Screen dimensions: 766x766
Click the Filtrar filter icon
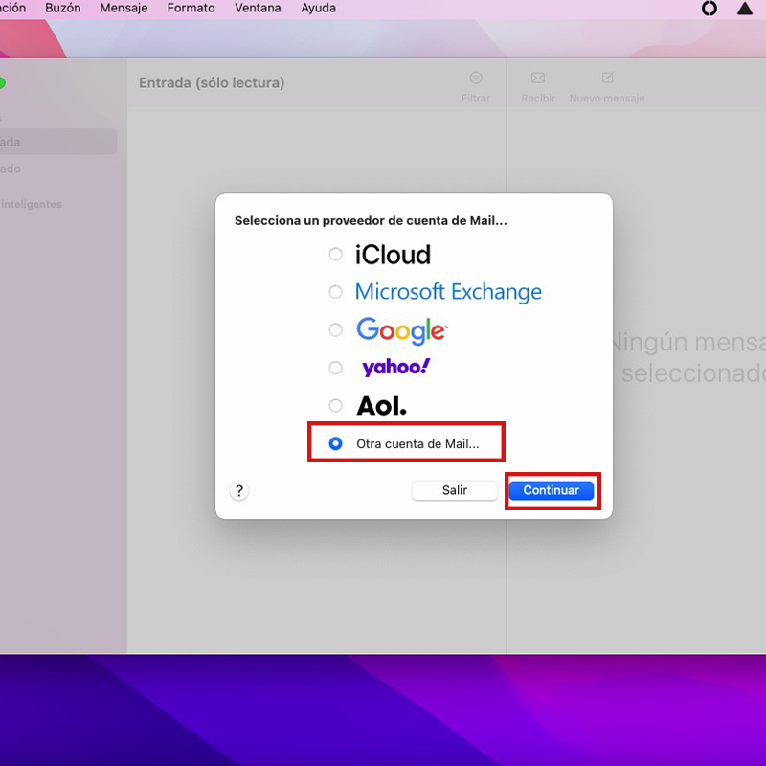tap(475, 79)
